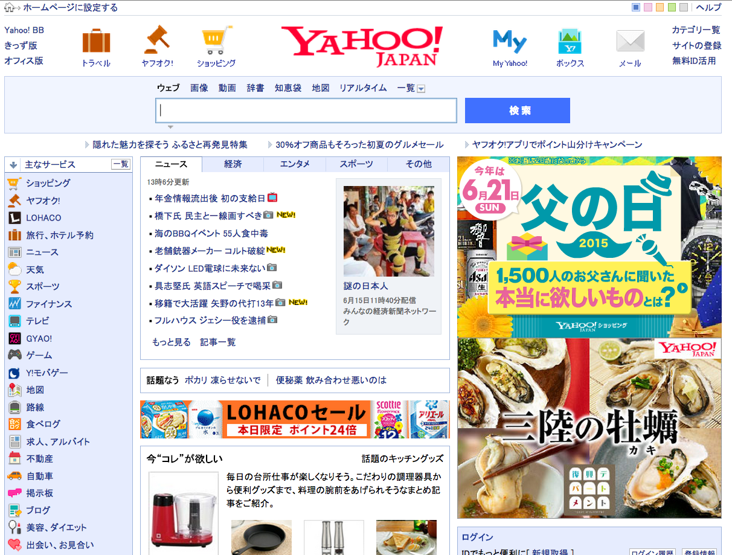This screenshot has width=732, height=555.
Task: Pick the blue theme color swatch
Action: point(636,8)
